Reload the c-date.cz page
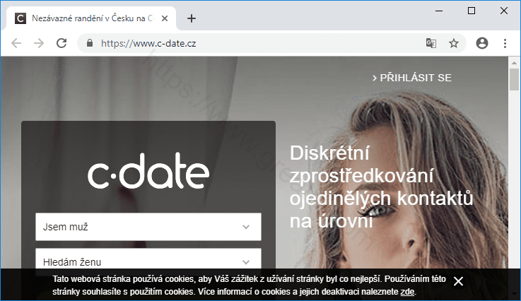The width and height of the screenshot is (521, 301). (x=62, y=43)
